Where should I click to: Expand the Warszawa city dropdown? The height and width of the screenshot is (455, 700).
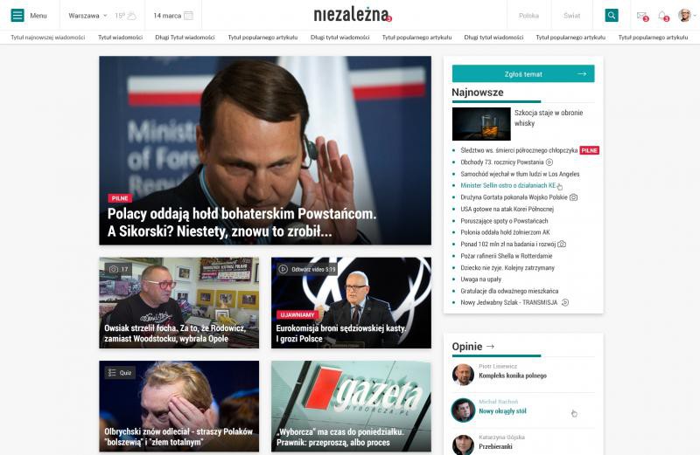pos(88,16)
